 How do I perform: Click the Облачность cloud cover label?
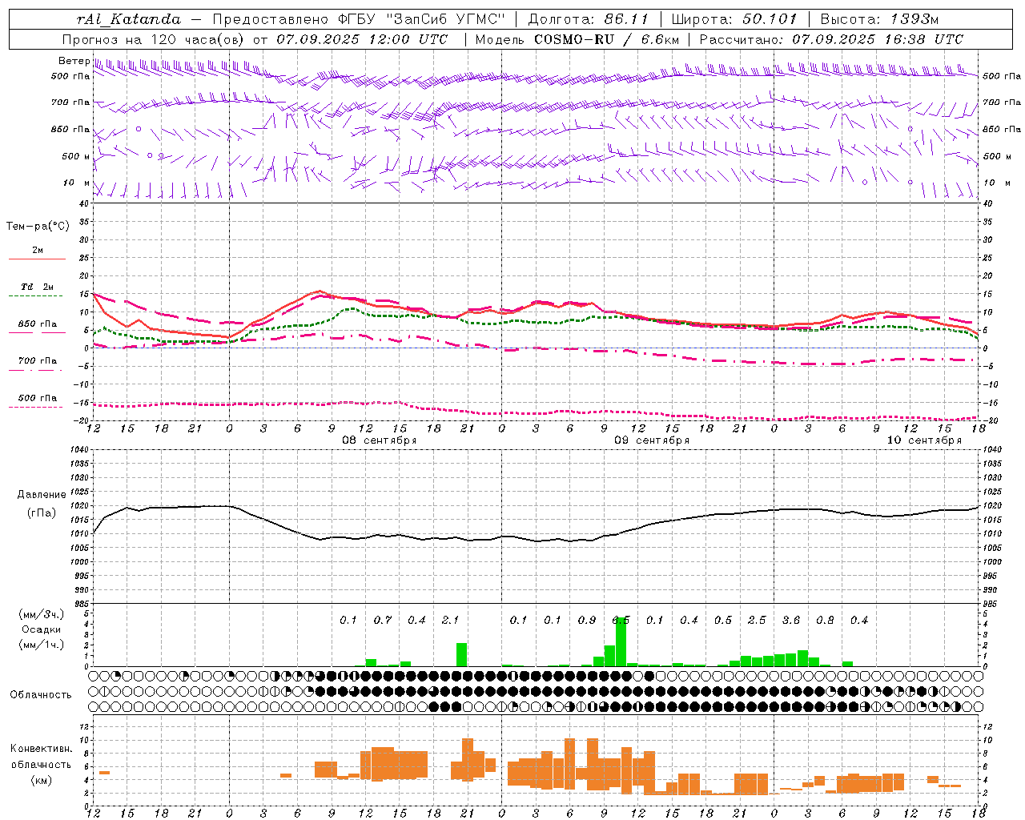click(x=41, y=695)
